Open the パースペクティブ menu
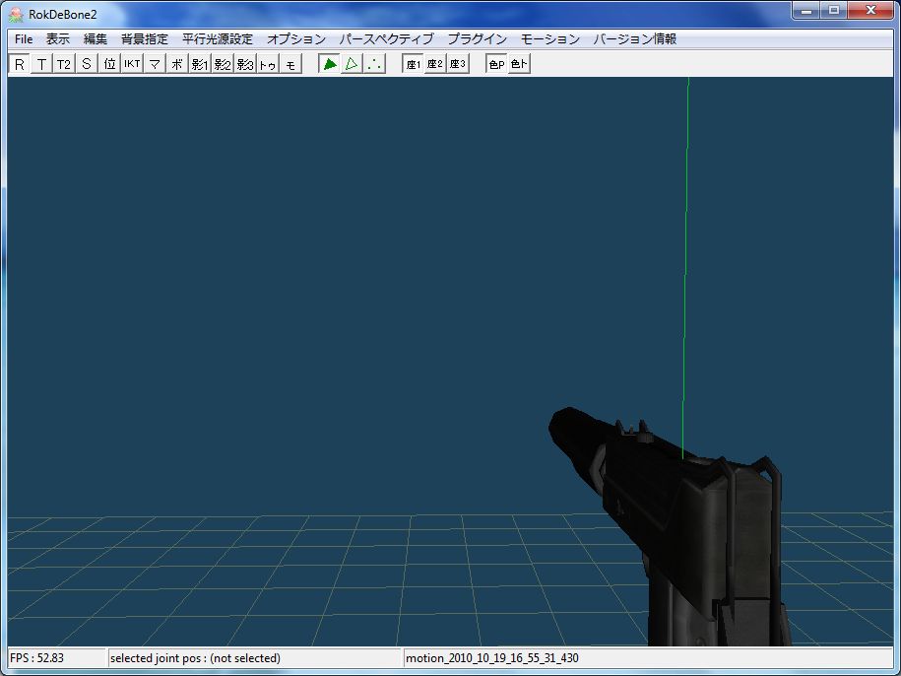 tap(386, 39)
